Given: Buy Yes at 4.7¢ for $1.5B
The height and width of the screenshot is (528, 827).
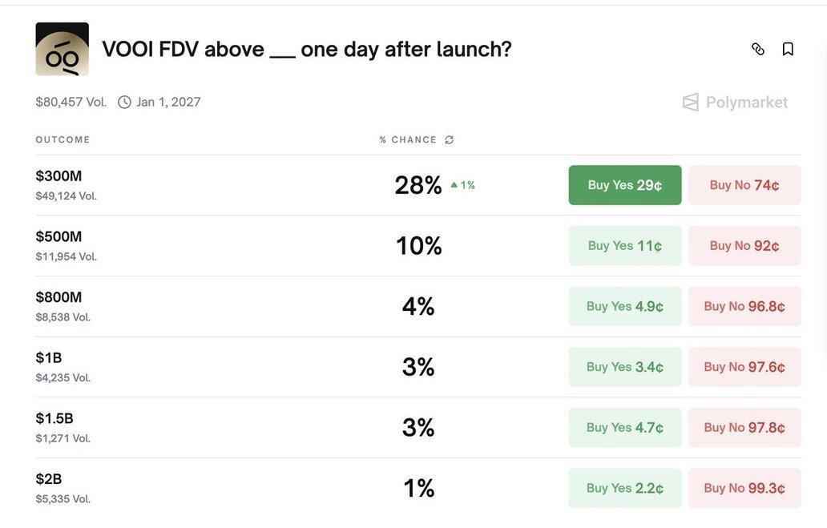Looking at the screenshot, I should 625,428.
